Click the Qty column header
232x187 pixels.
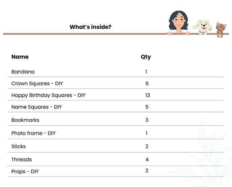pyautogui.click(x=146, y=57)
